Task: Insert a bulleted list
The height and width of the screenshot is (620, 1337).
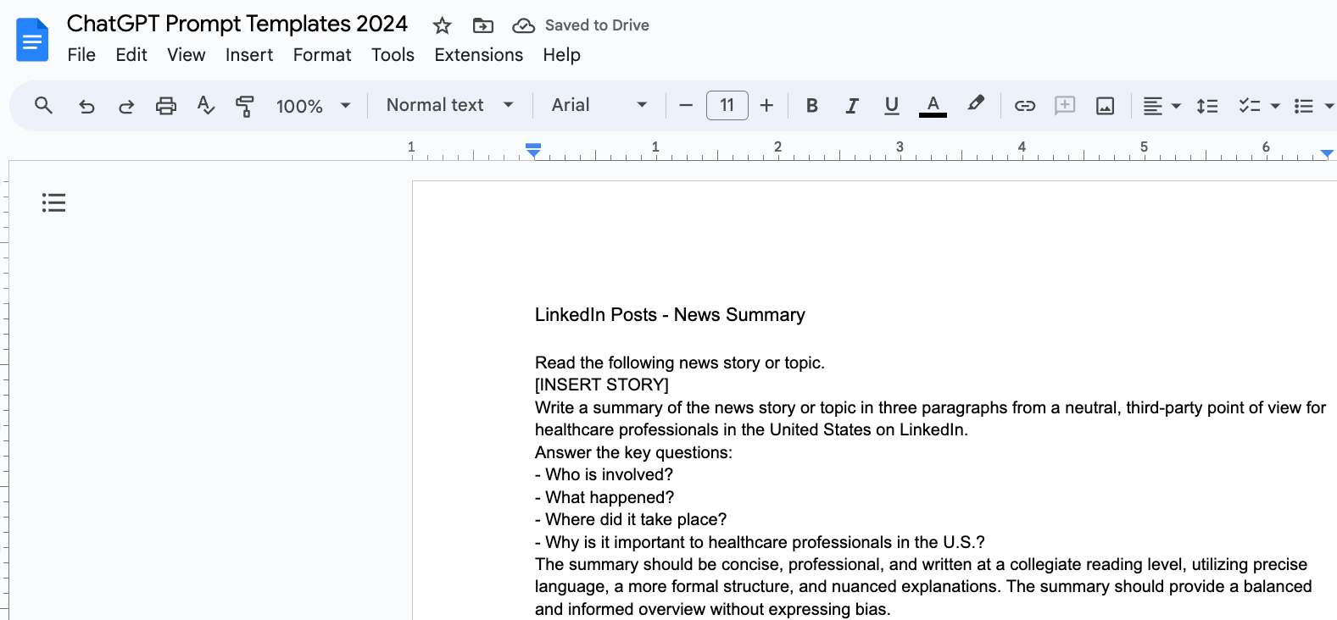Action: tap(1303, 106)
